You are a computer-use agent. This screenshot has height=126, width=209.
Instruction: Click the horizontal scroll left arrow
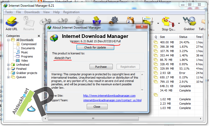[x=45, y=119]
